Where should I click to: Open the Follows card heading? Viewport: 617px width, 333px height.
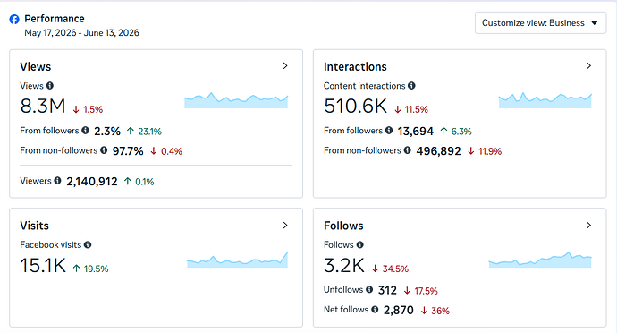(x=343, y=226)
